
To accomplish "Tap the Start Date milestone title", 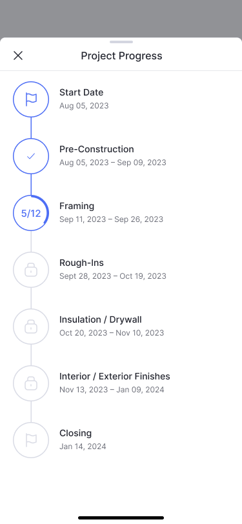I will (81, 92).
